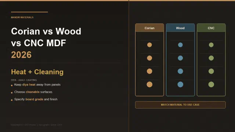Click the Wood column header

click(180, 28)
